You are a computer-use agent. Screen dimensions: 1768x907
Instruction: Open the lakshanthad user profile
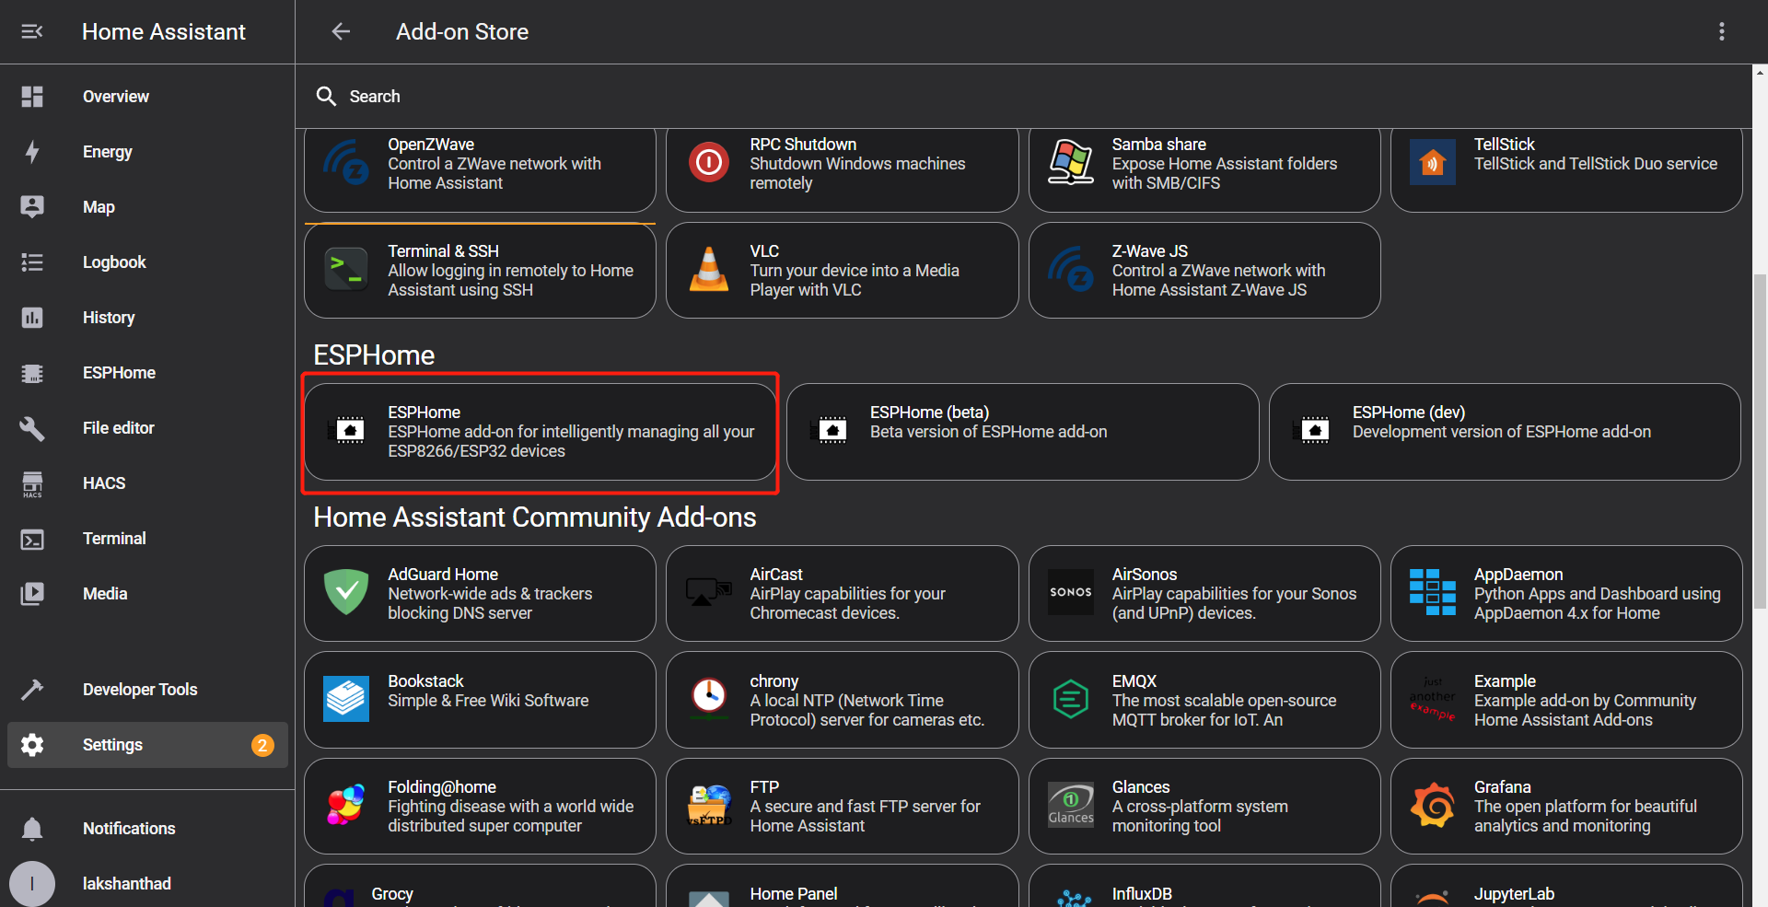(x=147, y=884)
